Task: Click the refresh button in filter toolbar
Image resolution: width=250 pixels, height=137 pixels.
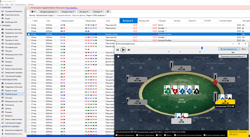Action: [x=108, y=12]
